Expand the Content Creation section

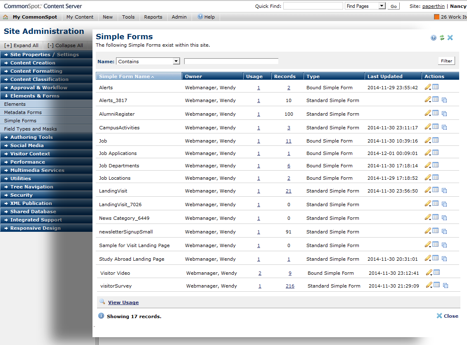tap(46, 63)
